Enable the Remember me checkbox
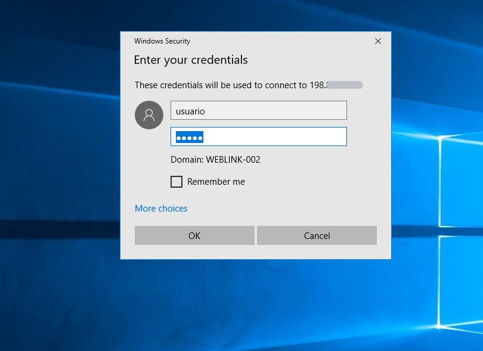The image size is (483, 351). pos(177,182)
